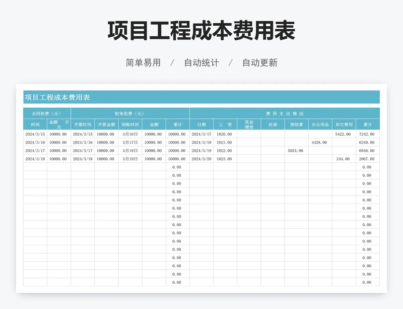Select the 3月17日 cell in 到帐时间
The width and height of the screenshot is (403, 309).
[130, 142]
